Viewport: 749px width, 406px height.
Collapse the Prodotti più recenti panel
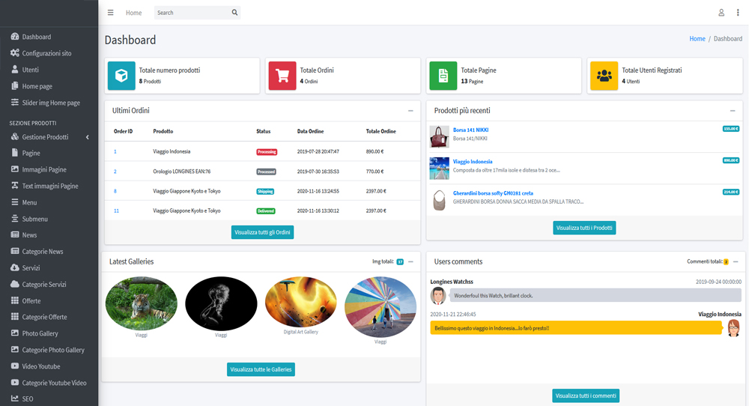tap(733, 111)
